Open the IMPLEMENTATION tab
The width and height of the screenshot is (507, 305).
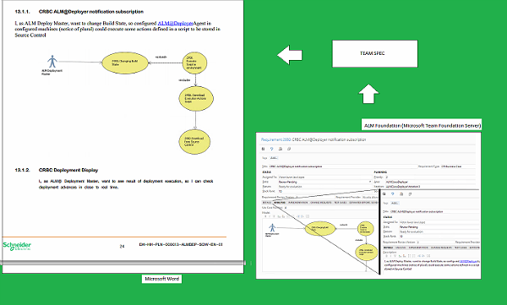click(297, 203)
